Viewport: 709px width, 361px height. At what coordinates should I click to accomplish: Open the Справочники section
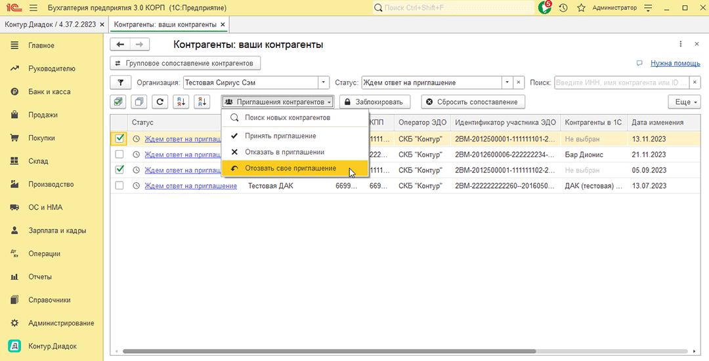click(x=49, y=299)
